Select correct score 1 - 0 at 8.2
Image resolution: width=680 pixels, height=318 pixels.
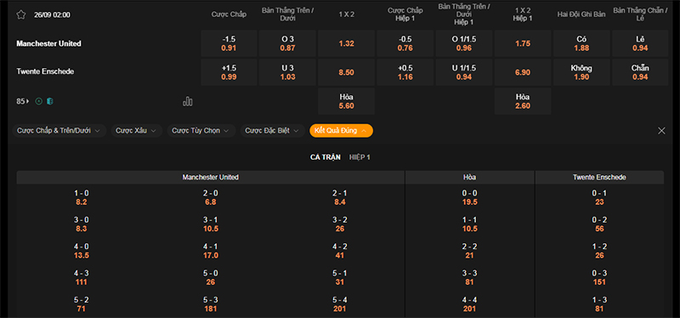point(81,197)
